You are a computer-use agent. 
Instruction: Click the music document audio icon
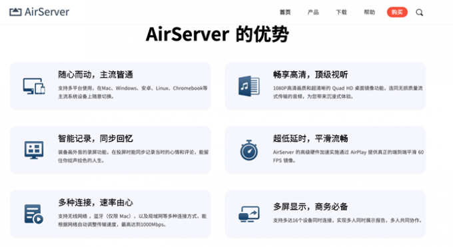point(249,86)
